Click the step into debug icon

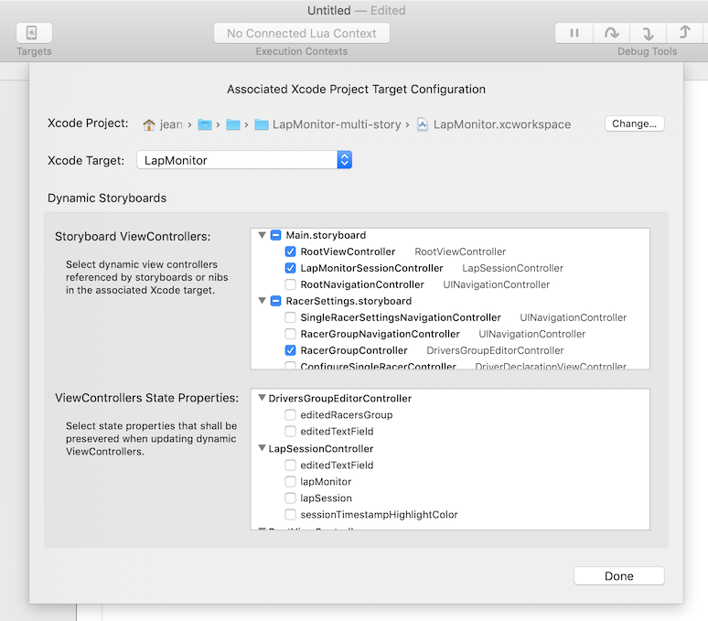click(648, 33)
